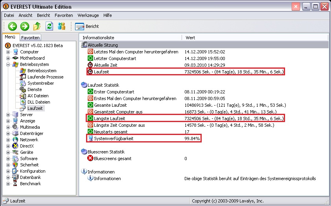Select the Laufzeit tree item
Screen dimensions: 331x206
click(x=35, y=108)
